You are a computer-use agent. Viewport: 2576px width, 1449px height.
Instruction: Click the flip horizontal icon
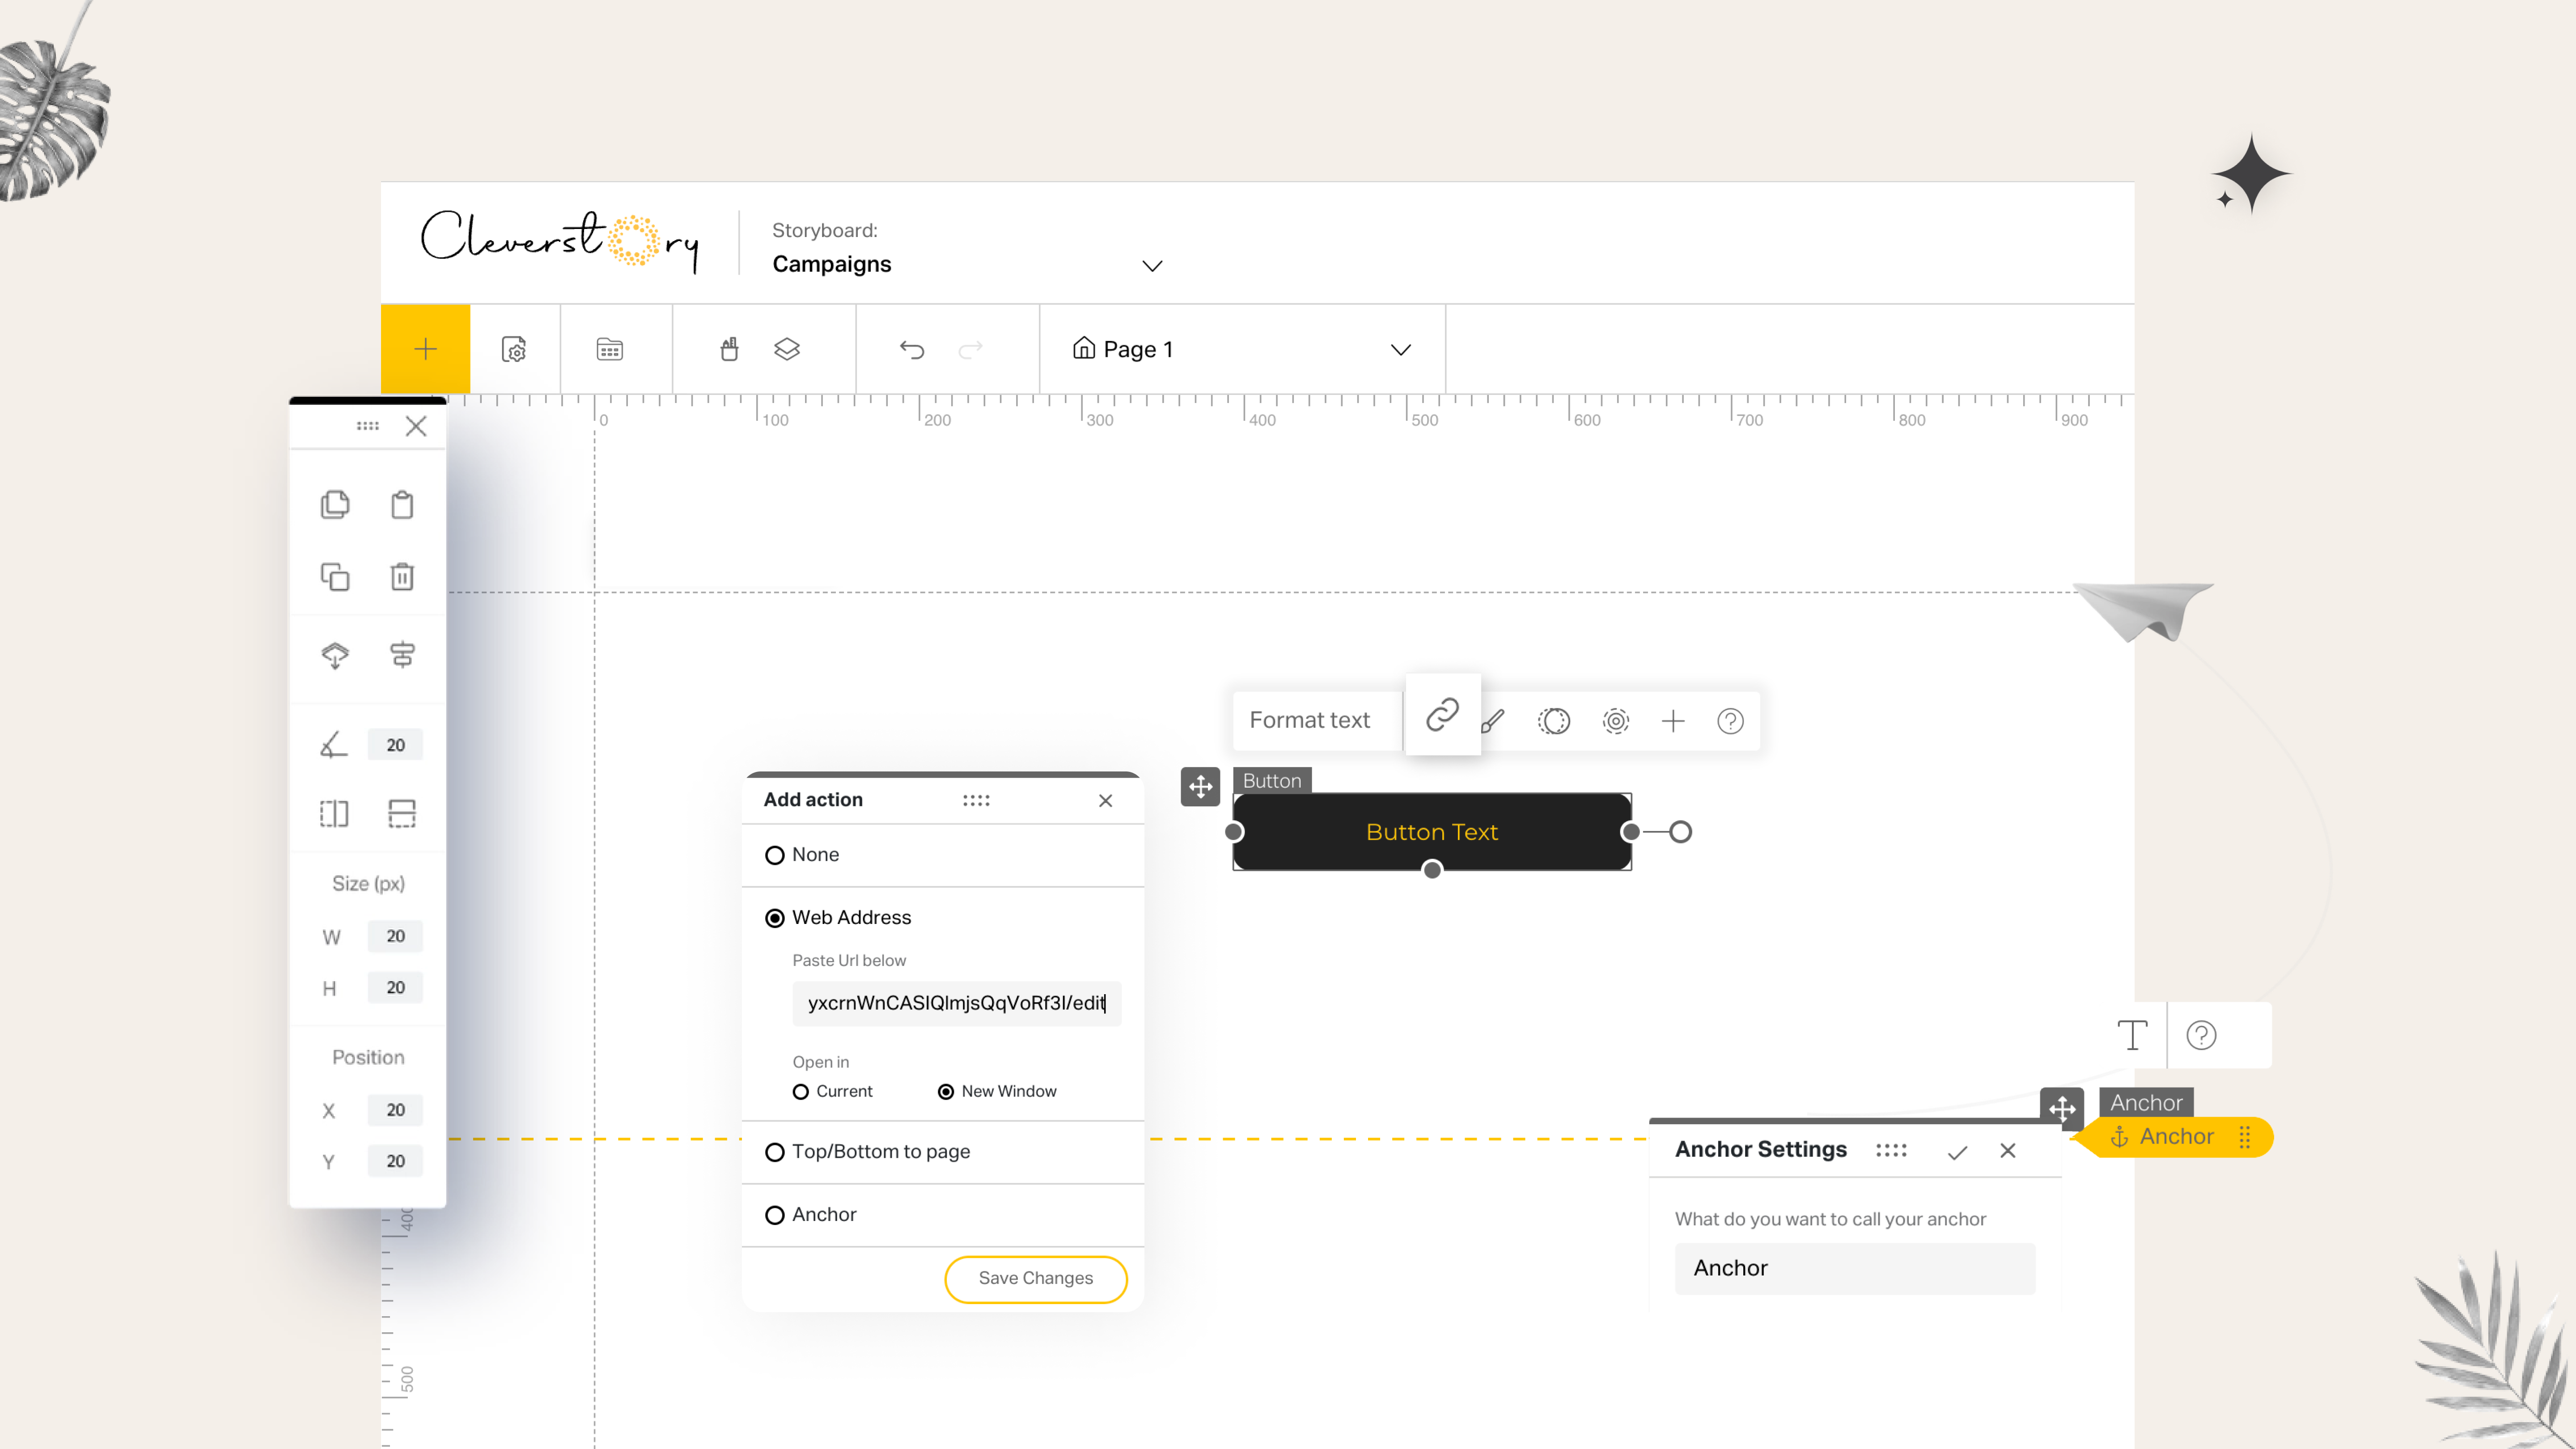click(x=334, y=814)
